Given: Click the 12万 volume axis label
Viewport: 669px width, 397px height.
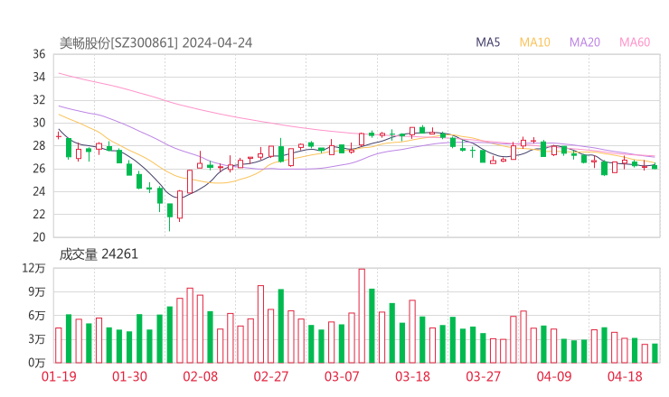Looking at the screenshot, I should pos(33,268).
